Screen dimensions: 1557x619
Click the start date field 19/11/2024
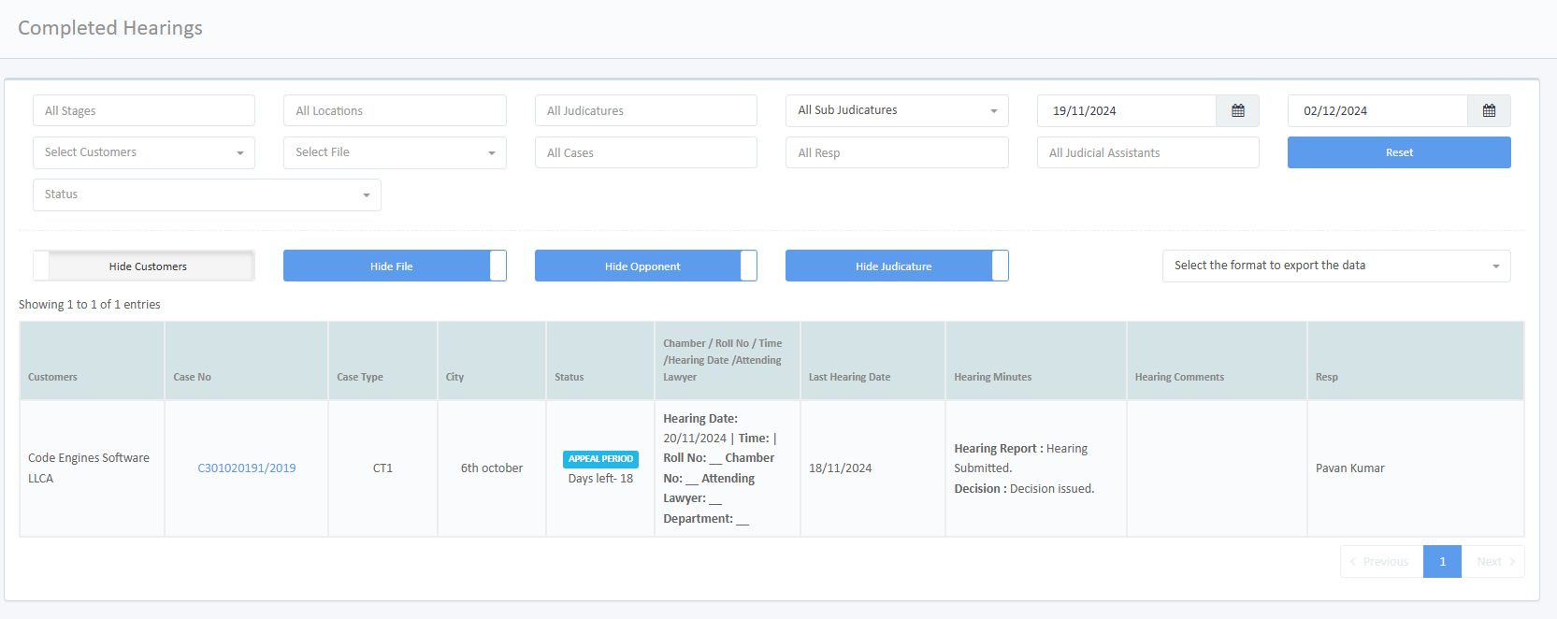(1126, 110)
